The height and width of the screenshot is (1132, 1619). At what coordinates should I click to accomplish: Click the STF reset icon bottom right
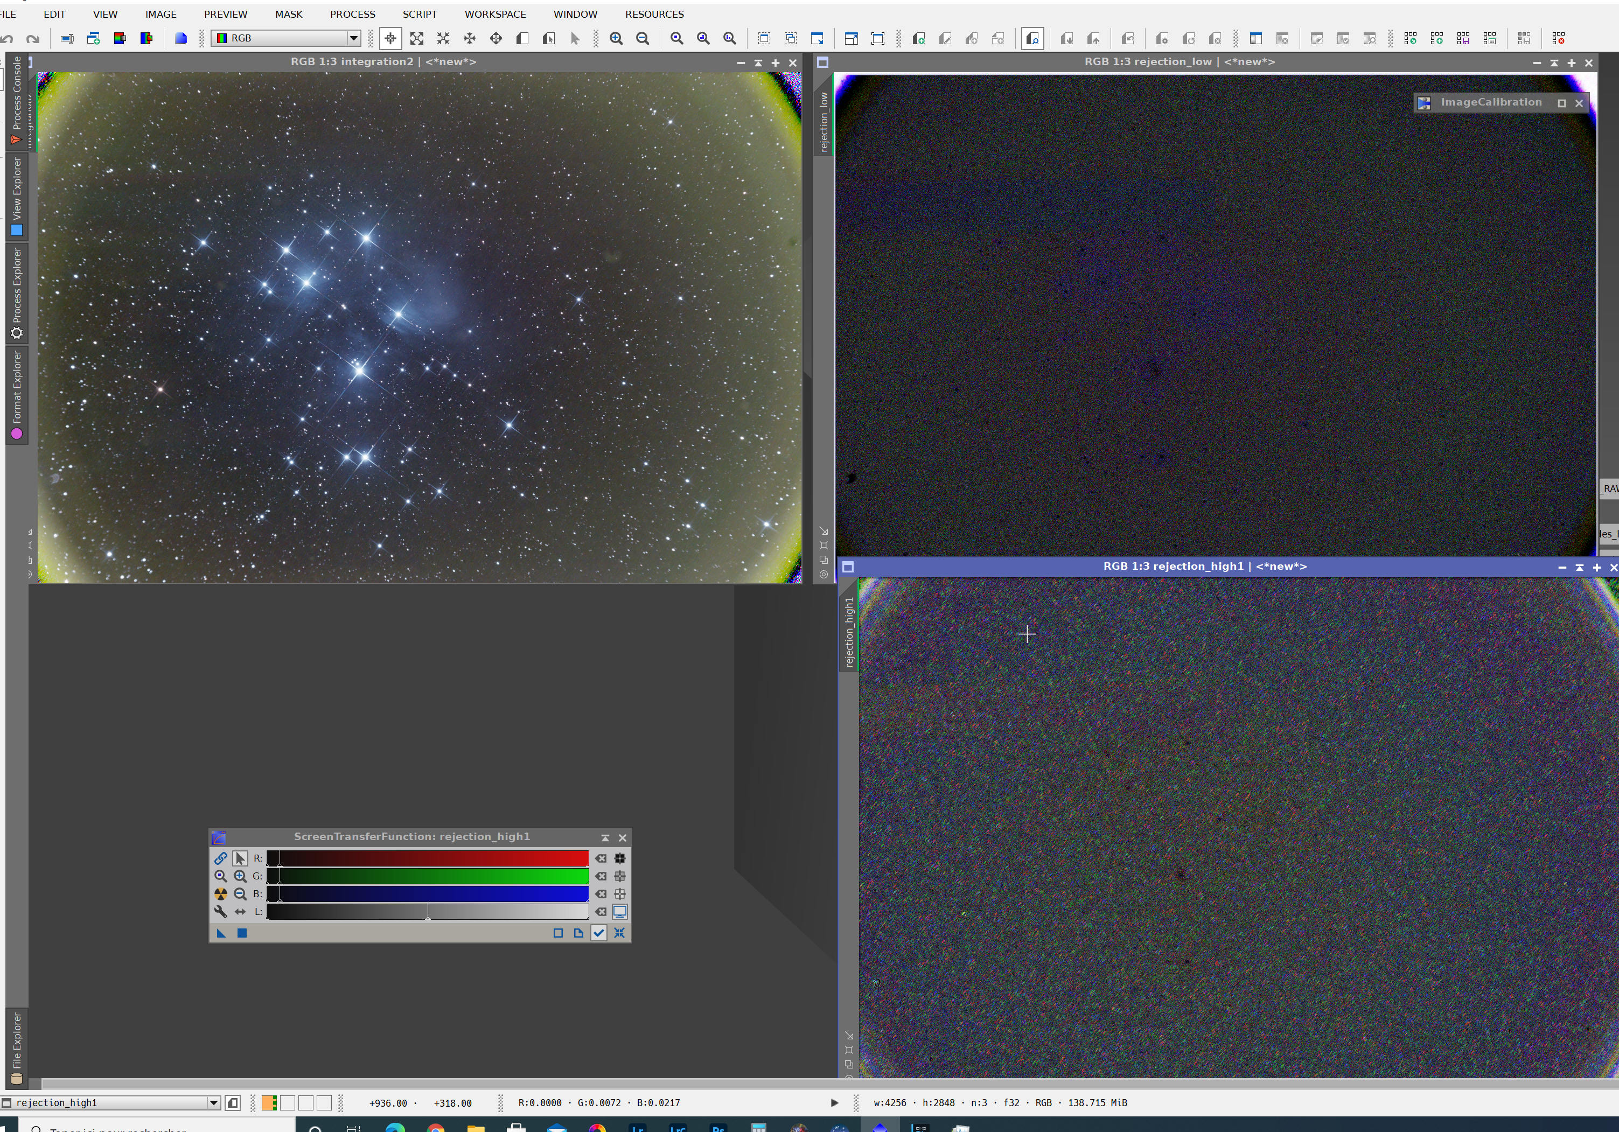coord(620,933)
